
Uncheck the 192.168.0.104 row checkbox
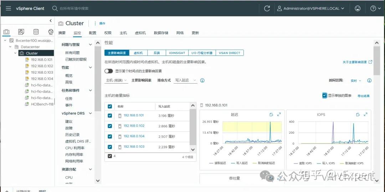point(110,137)
